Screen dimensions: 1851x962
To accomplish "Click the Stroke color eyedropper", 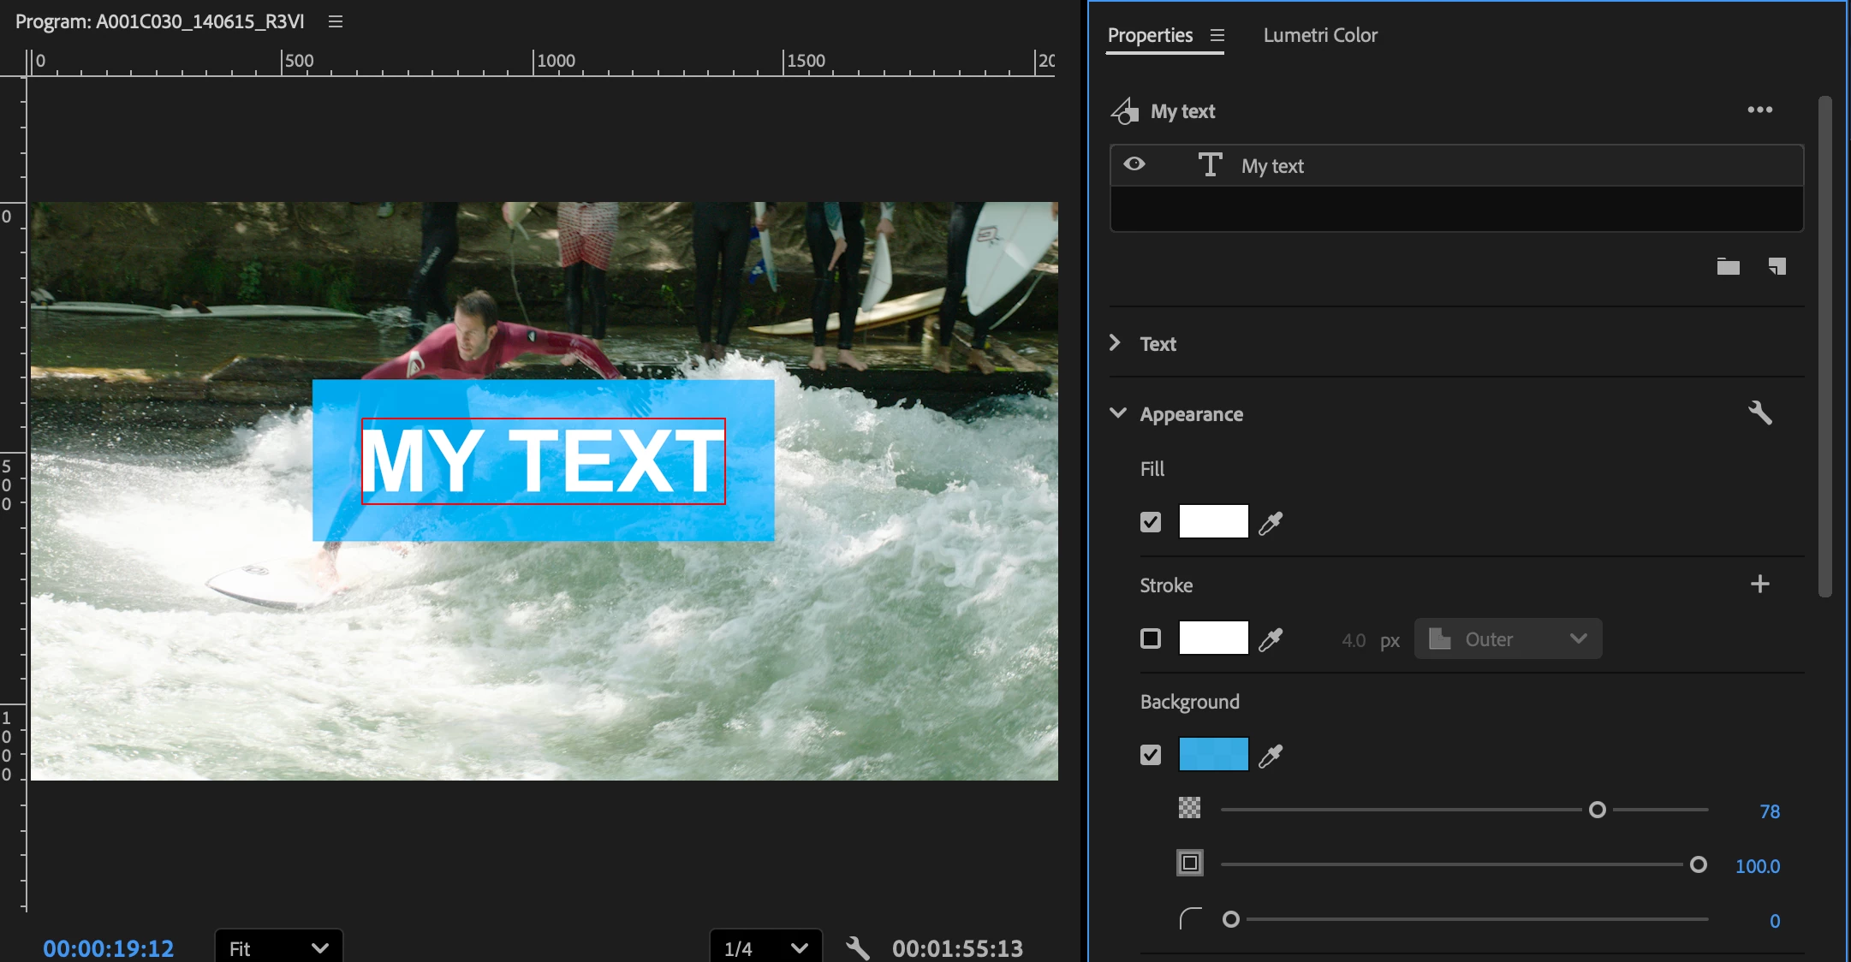I will pyautogui.click(x=1271, y=639).
